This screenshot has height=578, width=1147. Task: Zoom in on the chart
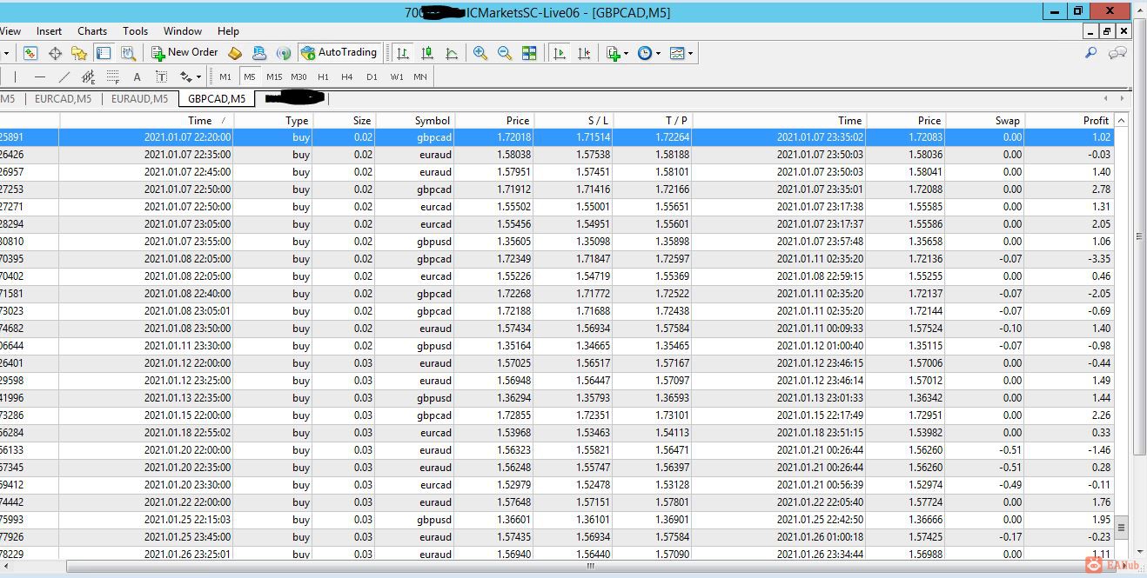pos(480,53)
